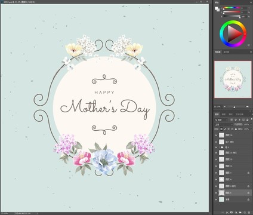The width and height of the screenshot is (253, 215).
Task: Open the Color panel menu
Action: coord(251,2)
